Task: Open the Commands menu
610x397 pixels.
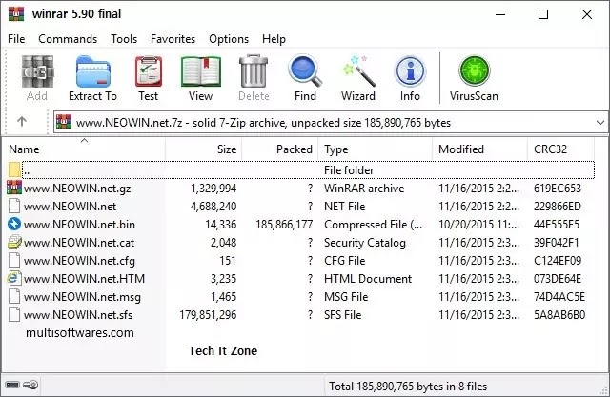Action: point(68,39)
